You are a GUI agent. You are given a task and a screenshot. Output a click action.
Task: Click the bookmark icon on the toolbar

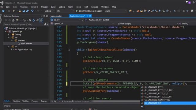click(192, 11)
